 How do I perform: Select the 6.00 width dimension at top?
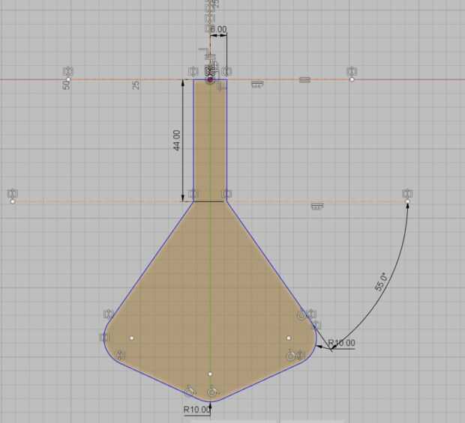coord(218,29)
